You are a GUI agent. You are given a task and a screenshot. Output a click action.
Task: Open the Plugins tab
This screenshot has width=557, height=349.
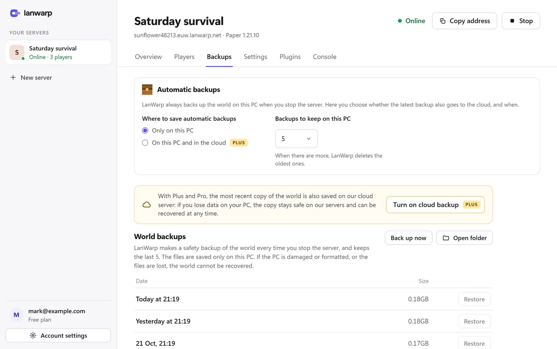290,57
